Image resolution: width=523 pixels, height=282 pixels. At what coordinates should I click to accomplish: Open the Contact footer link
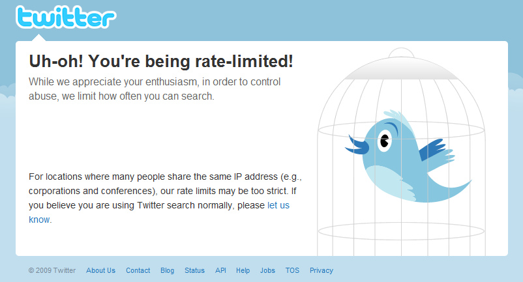click(138, 270)
